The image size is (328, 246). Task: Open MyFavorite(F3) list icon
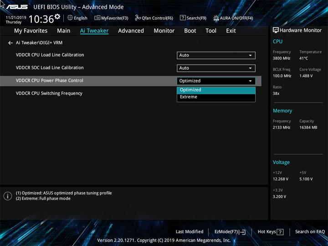coord(97,18)
